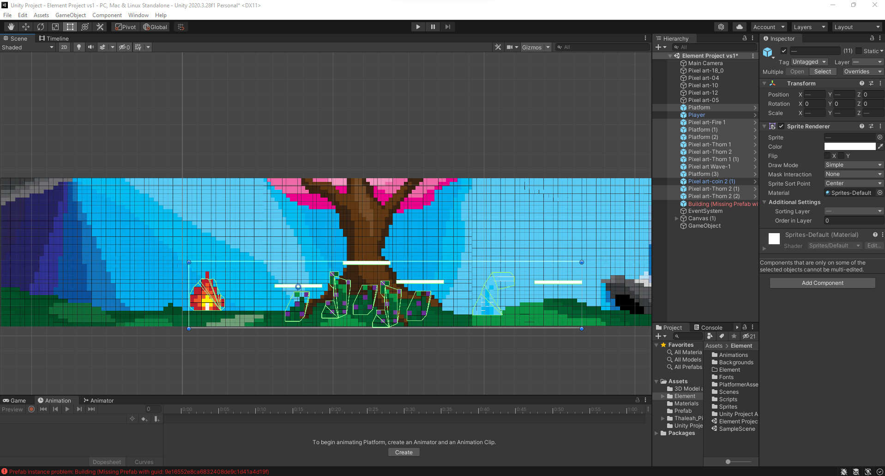
Task: Select the Rect tool
Action: (70, 26)
